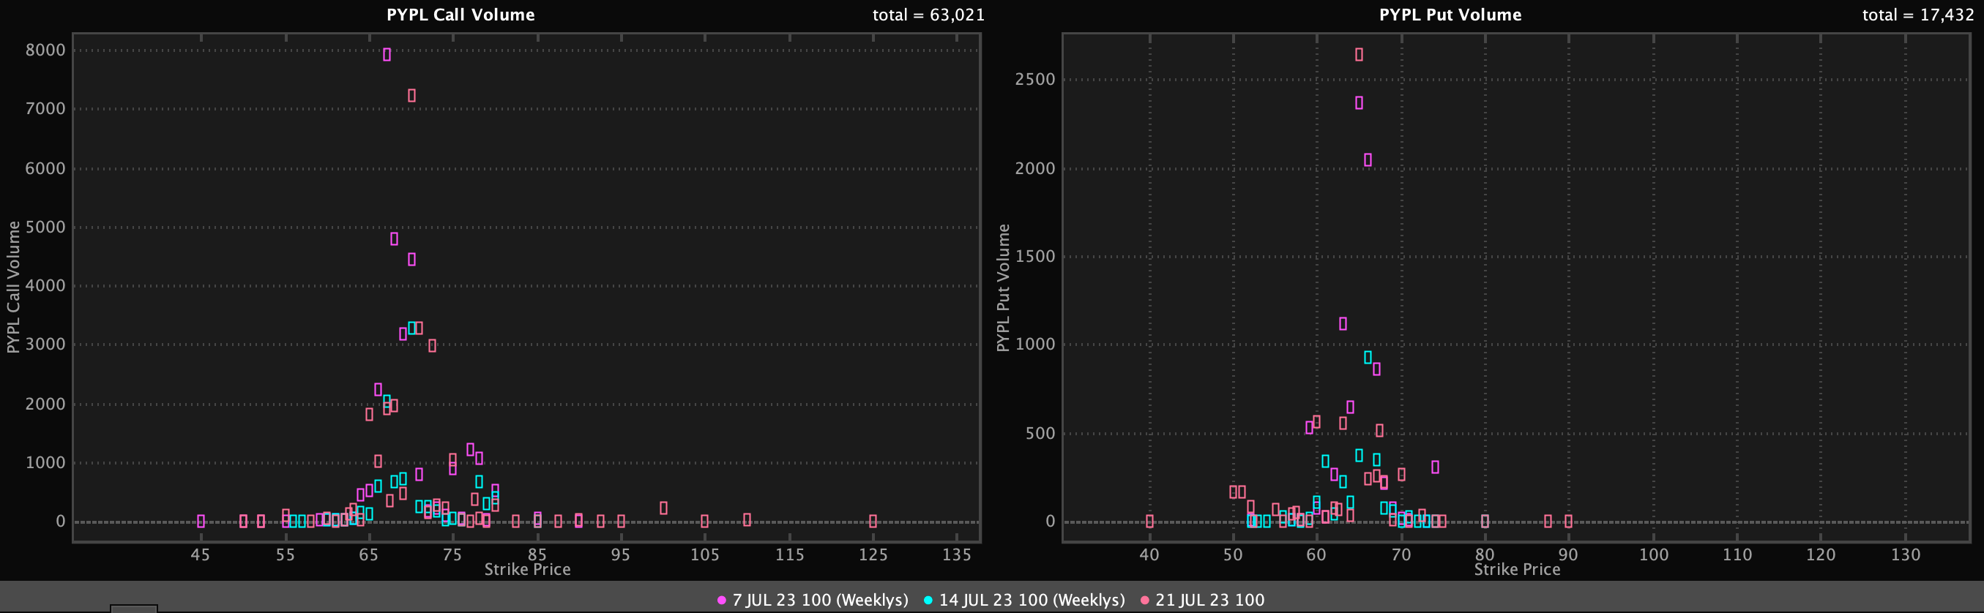Select the '14 JUL 23 100 (Weeklys)' legend label
The height and width of the screenshot is (613, 1984).
coord(1032,600)
